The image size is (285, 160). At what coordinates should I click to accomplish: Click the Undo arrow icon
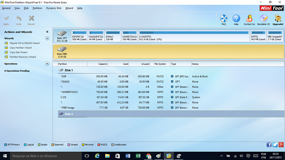19,18
